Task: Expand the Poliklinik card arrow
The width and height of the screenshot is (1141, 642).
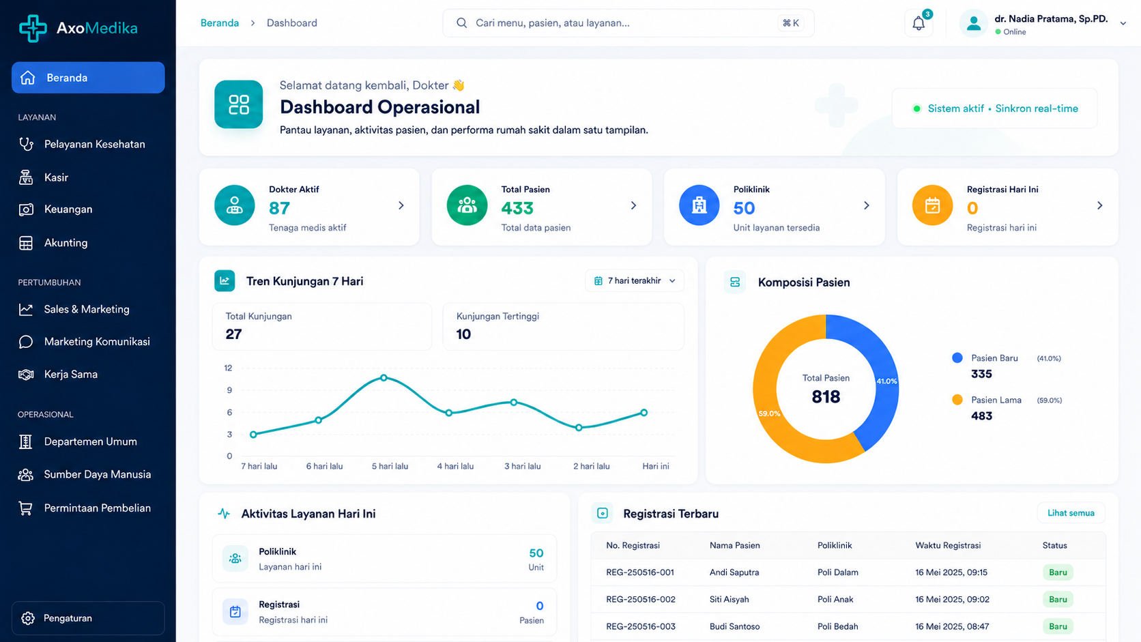Action: pos(867,205)
